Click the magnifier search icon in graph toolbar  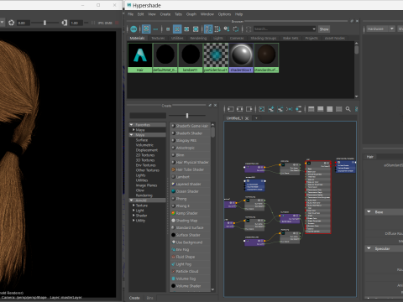point(348,109)
